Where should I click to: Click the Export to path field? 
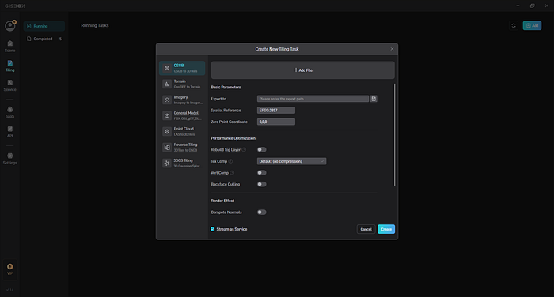(x=313, y=99)
